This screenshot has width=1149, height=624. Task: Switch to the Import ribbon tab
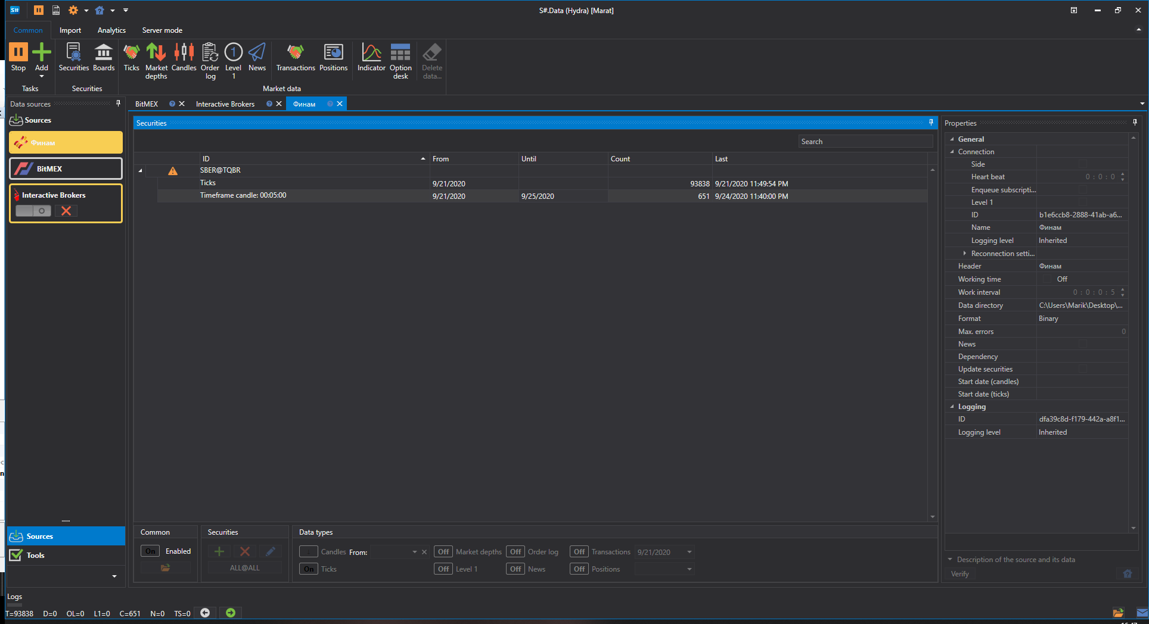tap(70, 30)
